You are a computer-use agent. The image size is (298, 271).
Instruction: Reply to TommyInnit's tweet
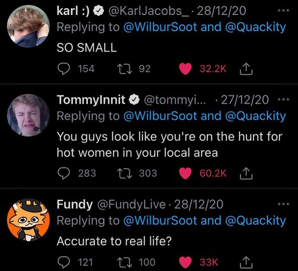tap(63, 173)
